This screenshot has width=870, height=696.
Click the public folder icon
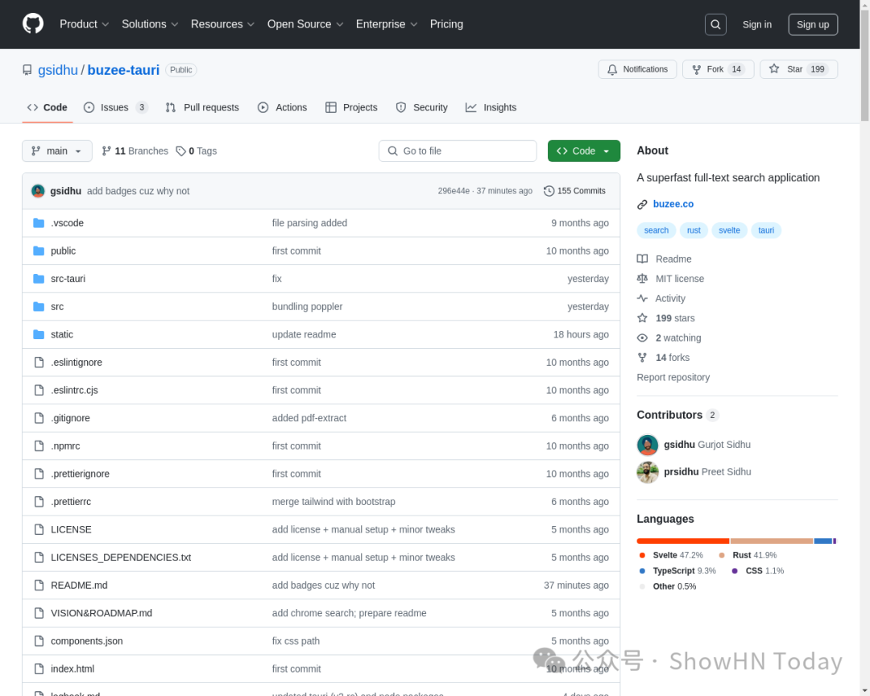39,251
